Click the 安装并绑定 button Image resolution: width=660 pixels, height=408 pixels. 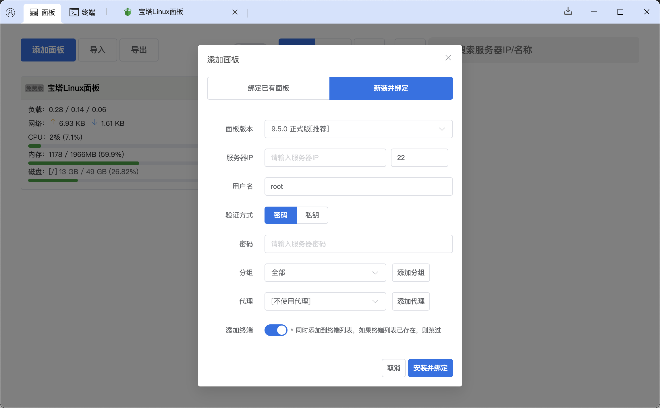point(430,368)
